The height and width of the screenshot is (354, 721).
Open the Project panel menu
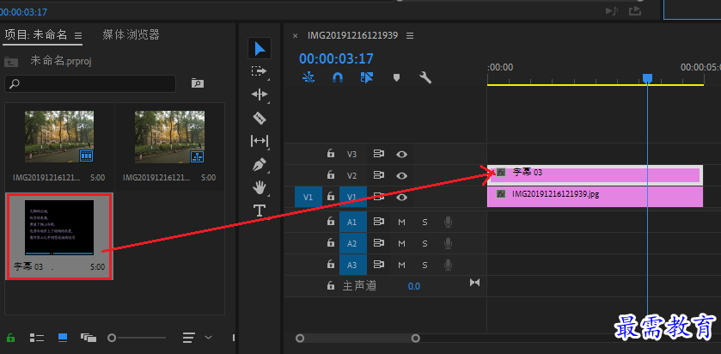(x=78, y=35)
